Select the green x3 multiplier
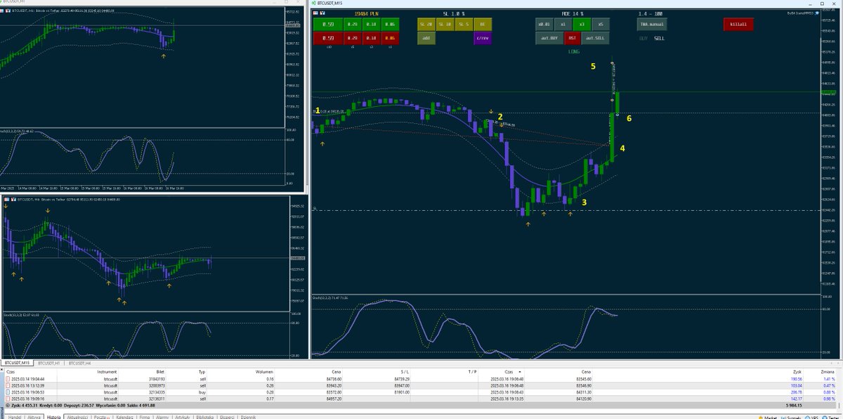 pos(582,23)
